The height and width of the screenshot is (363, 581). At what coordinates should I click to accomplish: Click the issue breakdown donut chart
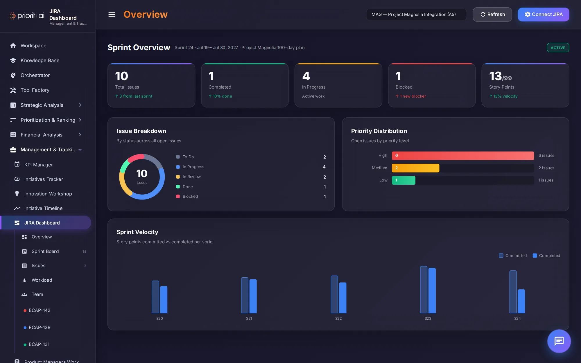pyautogui.click(x=142, y=177)
